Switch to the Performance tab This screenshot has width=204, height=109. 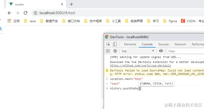click(x=198, y=44)
